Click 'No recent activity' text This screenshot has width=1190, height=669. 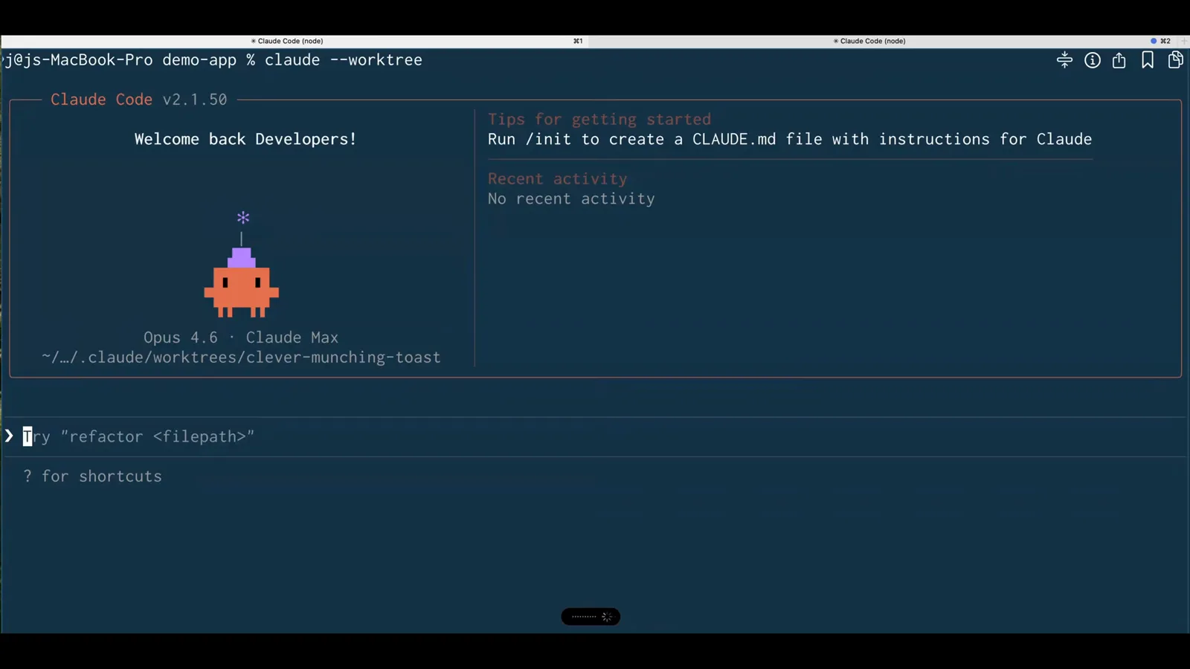tap(571, 198)
